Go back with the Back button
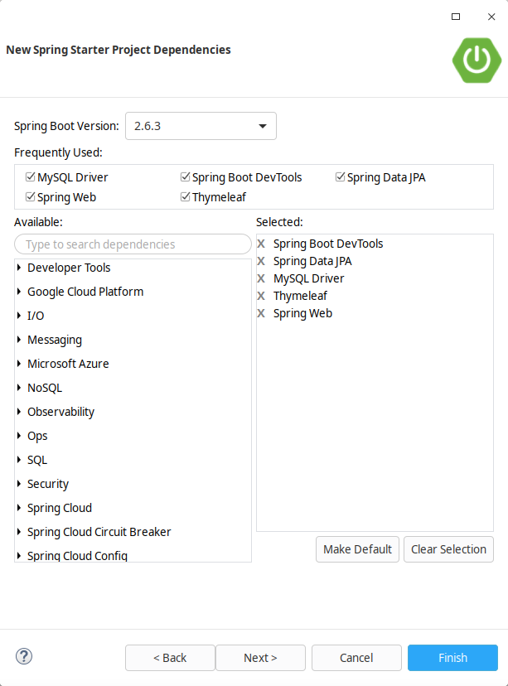The image size is (508, 686). (170, 657)
